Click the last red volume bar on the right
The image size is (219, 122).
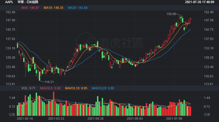(190, 111)
